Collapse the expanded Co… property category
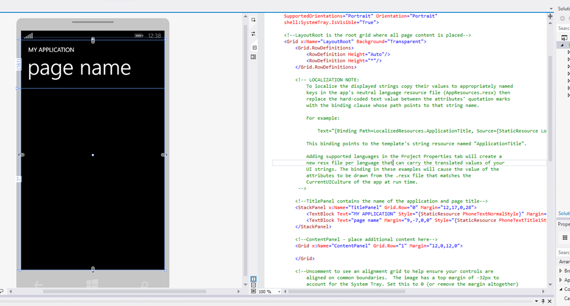This screenshot has height=306, width=570. point(560,289)
